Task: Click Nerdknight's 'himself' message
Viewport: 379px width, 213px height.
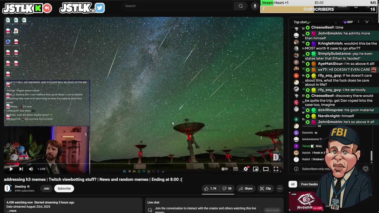Action: (x=341, y=116)
